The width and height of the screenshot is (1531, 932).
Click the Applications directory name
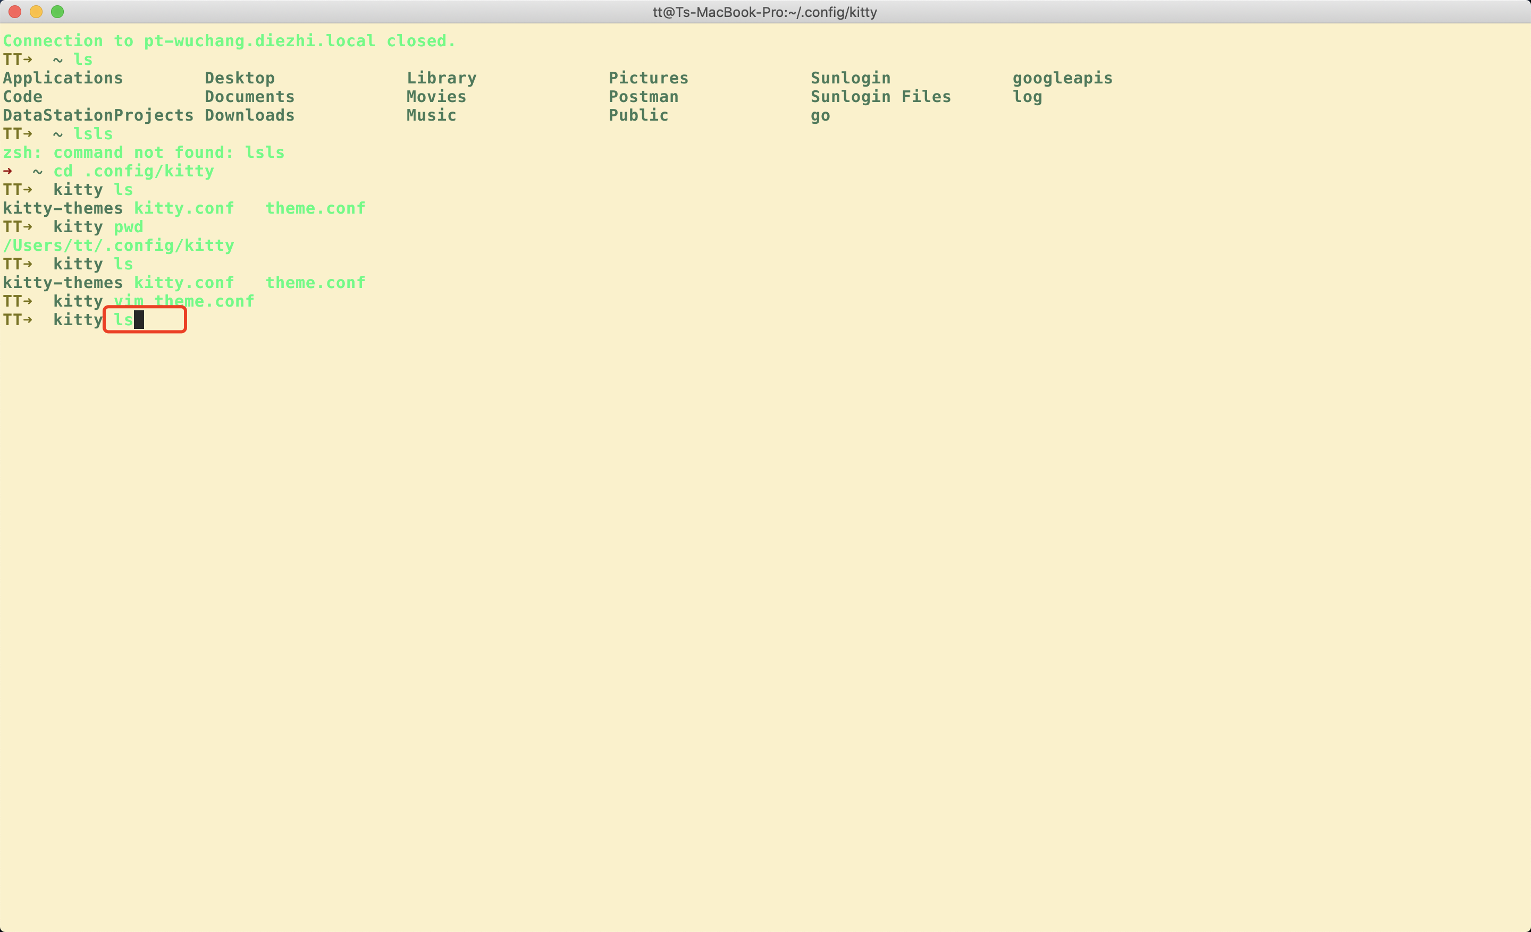click(62, 78)
